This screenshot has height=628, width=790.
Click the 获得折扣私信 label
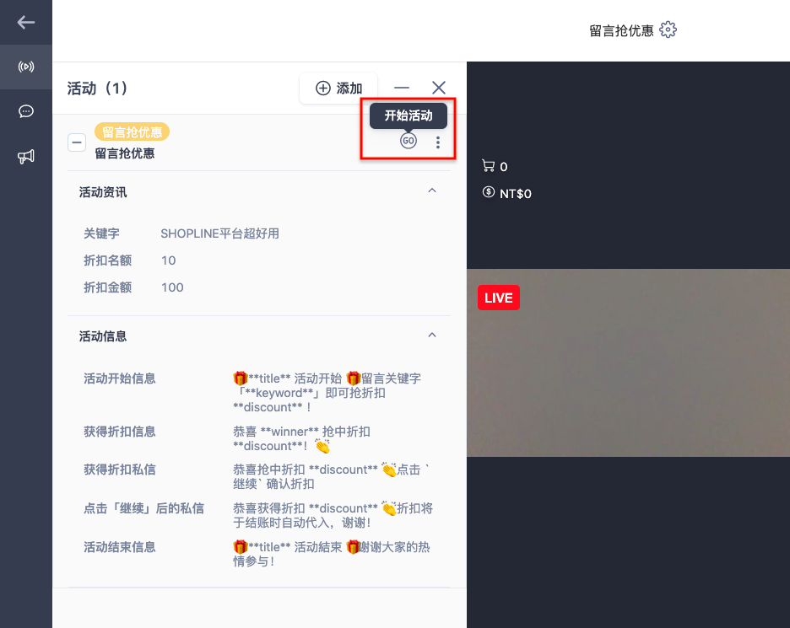pyautogui.click(x=119, y=470)
